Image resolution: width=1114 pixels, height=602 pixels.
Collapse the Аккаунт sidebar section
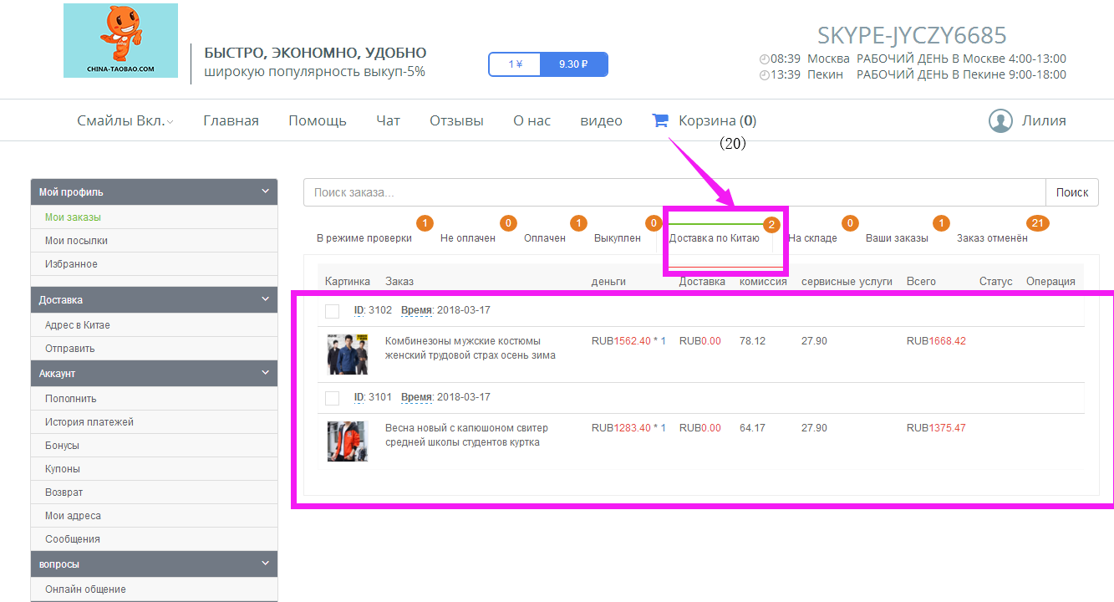265,373
